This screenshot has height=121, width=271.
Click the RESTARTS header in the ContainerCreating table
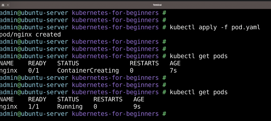(144, 63)
